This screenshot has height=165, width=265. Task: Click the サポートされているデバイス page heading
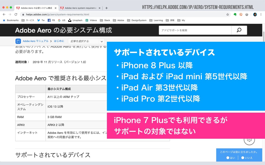[53, 155]
